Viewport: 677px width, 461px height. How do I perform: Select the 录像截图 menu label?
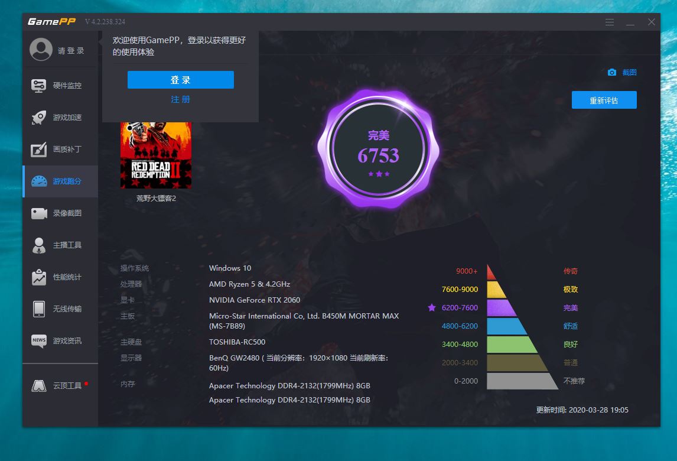click(x=67, y=213)
